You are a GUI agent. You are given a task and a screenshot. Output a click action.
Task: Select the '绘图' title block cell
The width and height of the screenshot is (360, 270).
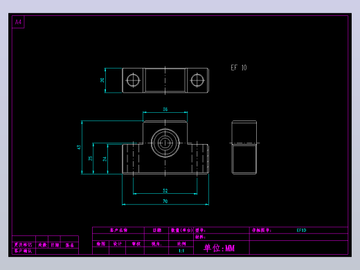pos(101,244)
